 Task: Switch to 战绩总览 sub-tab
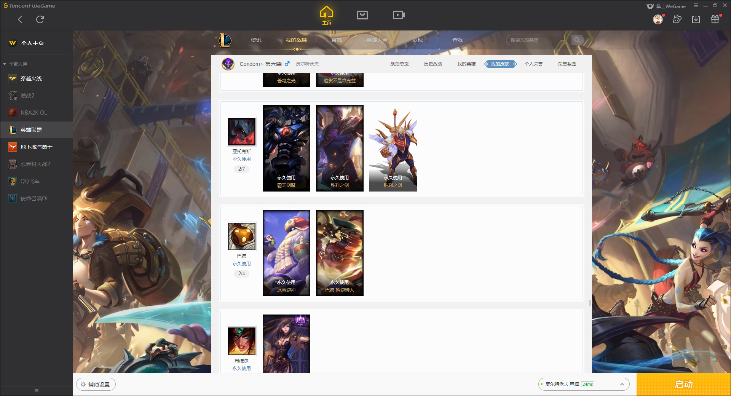coord(399,64)
